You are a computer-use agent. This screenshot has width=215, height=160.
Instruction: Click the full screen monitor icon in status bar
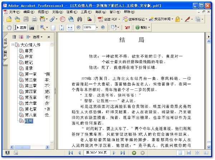pyautogui.click(x=8, y=152)
